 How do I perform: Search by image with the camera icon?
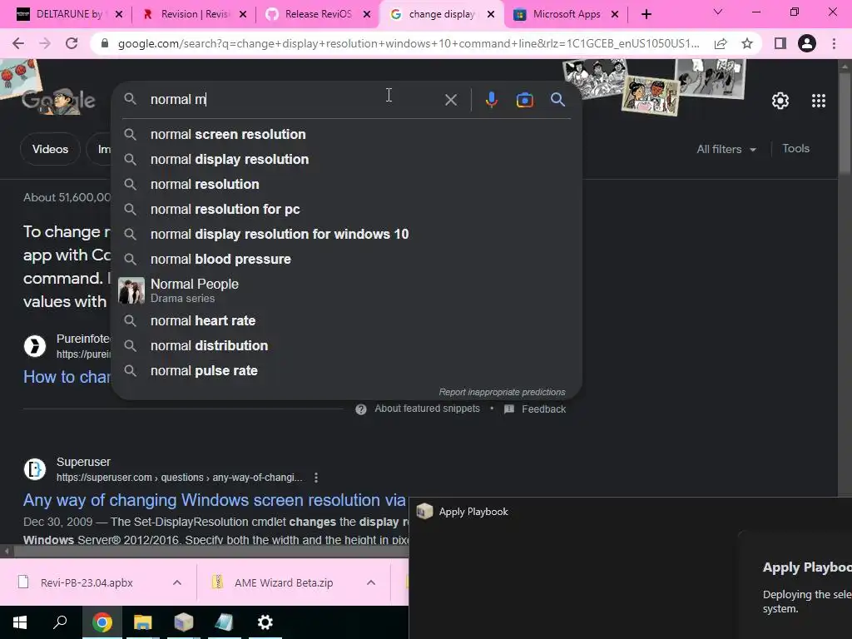[524, 100]
